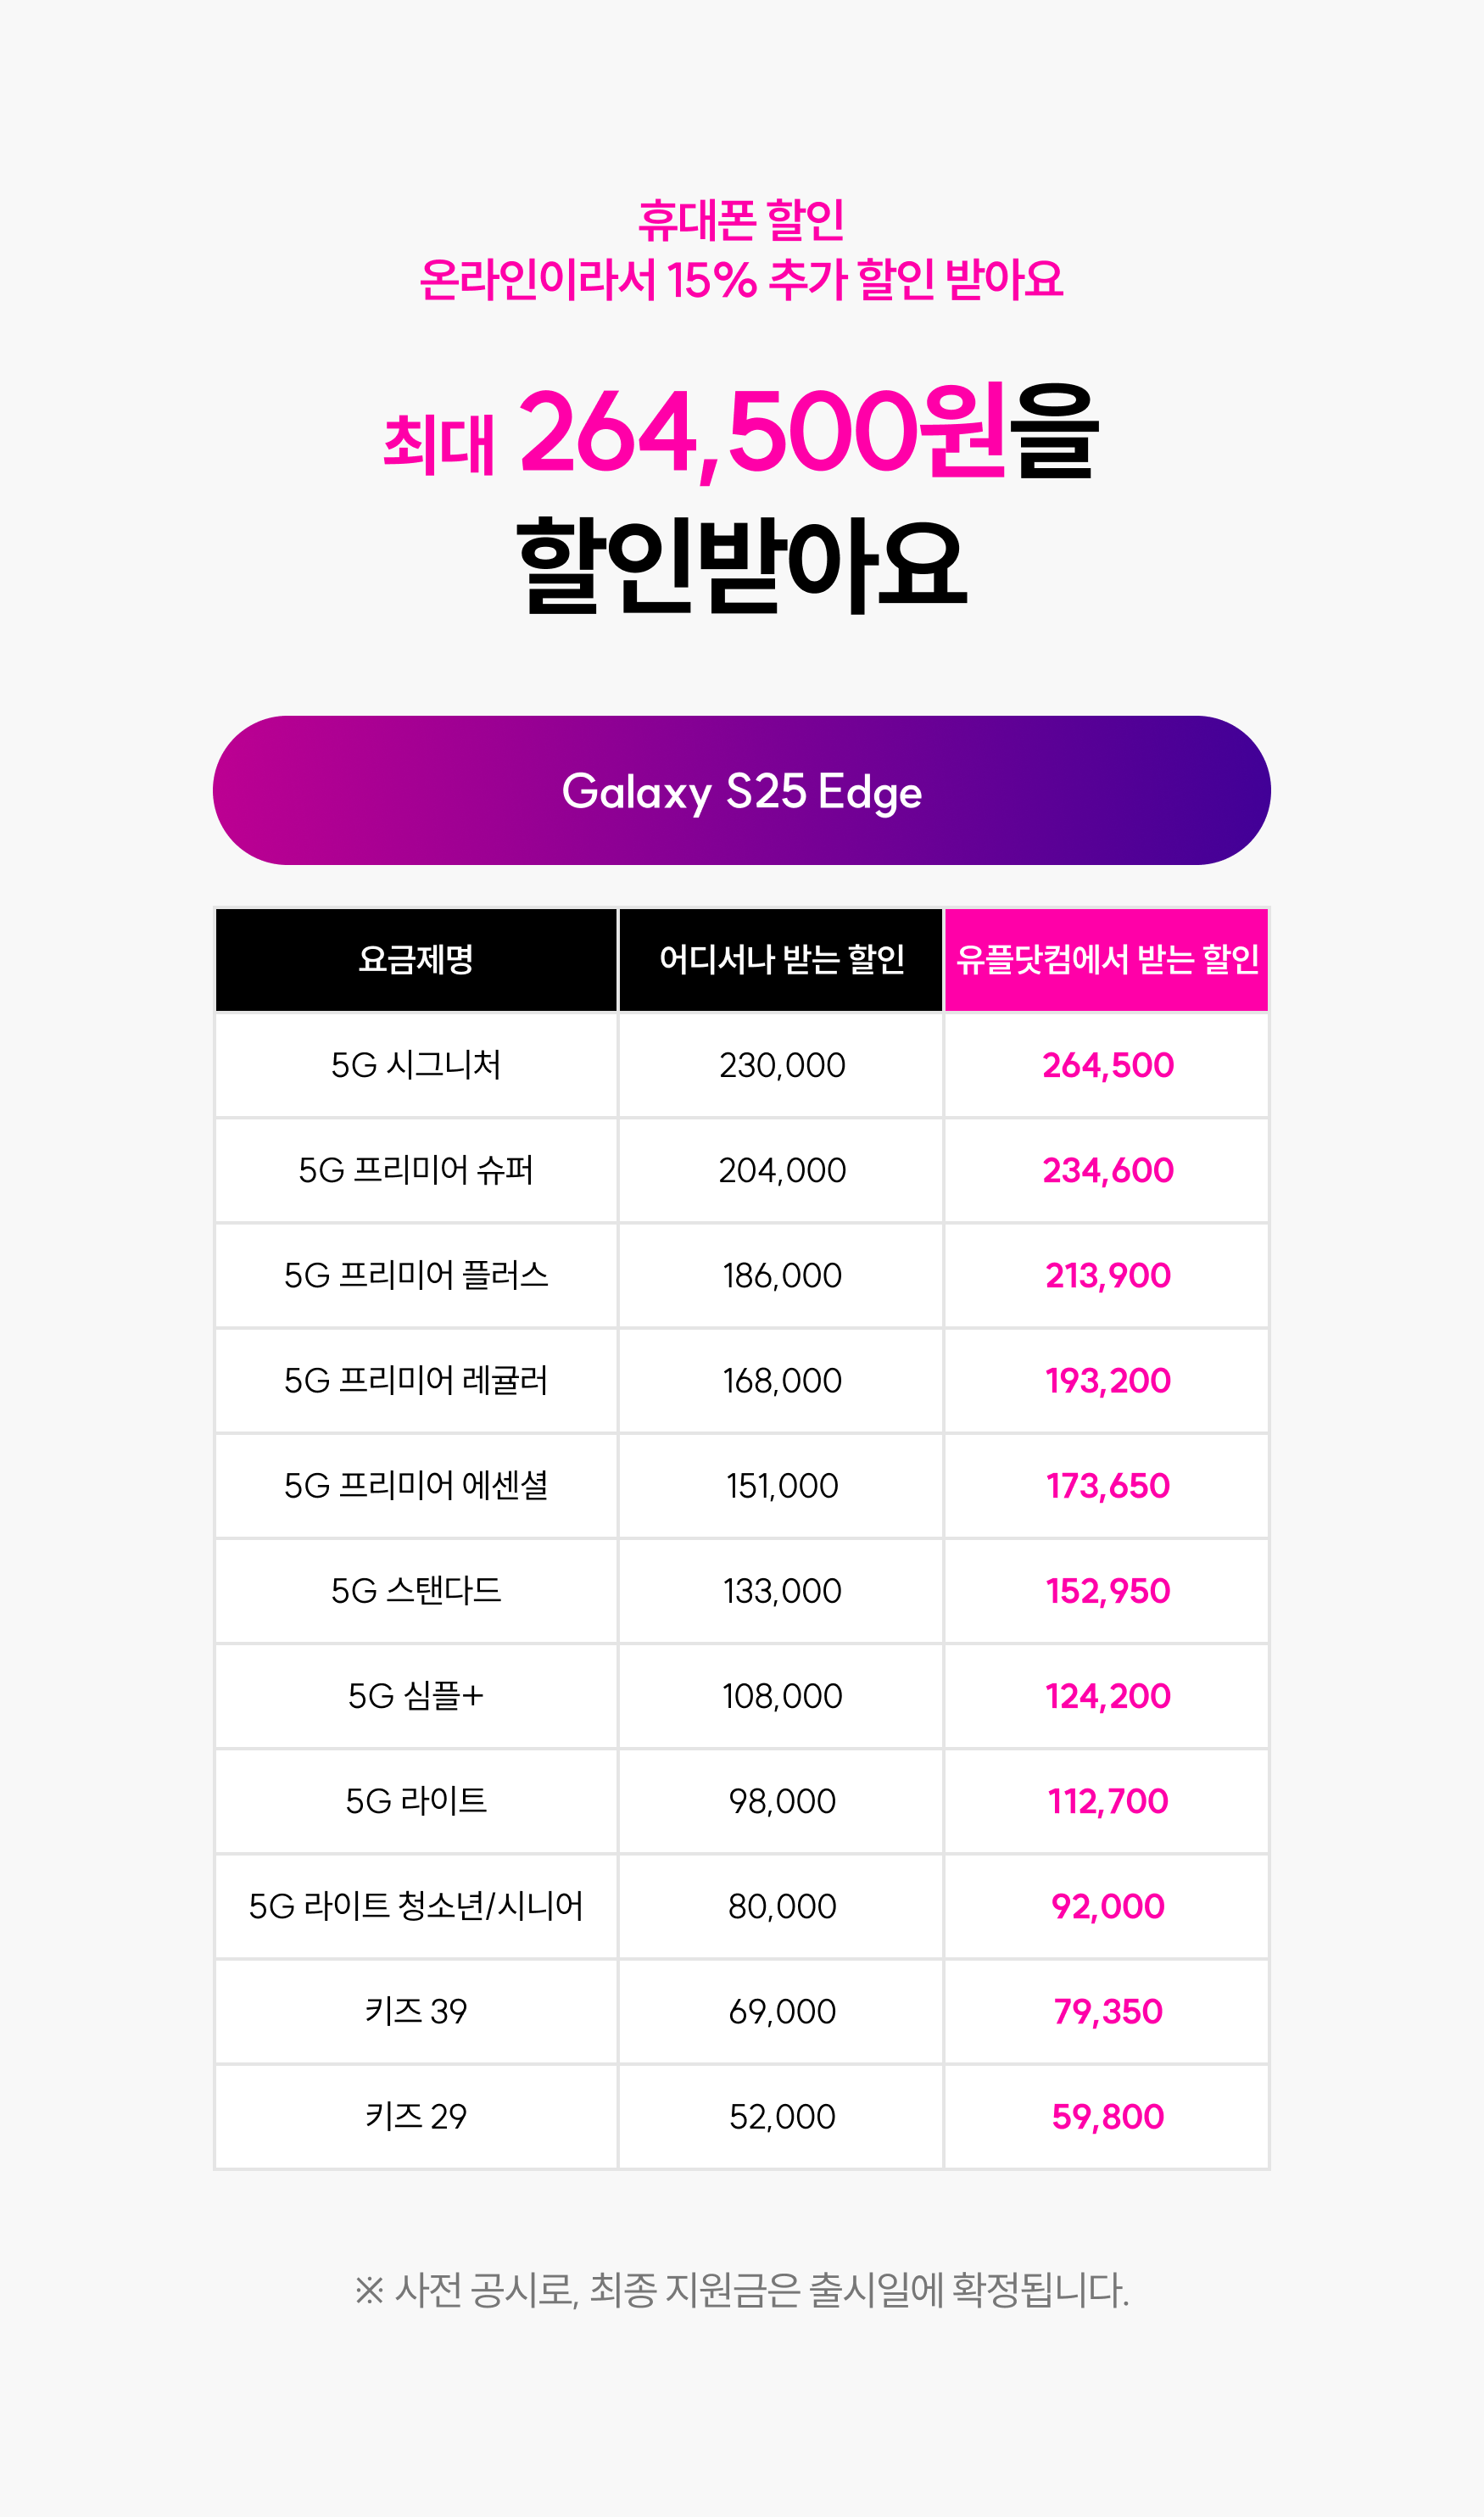Select the 5G 심플+ plan
Screen dimensions: 1484x2517
point(416,1696)
